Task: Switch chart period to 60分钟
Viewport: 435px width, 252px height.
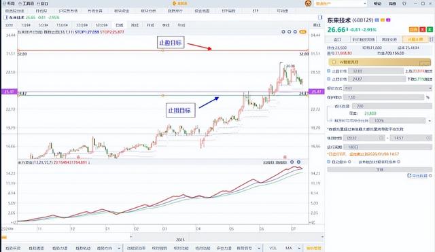Action: 101,25
